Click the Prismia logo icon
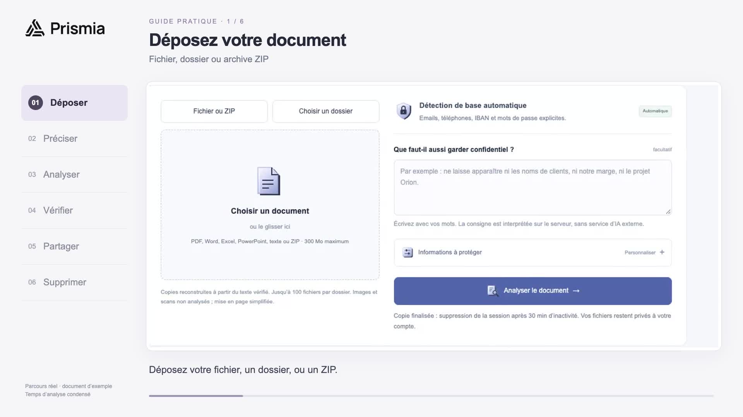This screenshot has width=743, height=417. tap(35, 28)
